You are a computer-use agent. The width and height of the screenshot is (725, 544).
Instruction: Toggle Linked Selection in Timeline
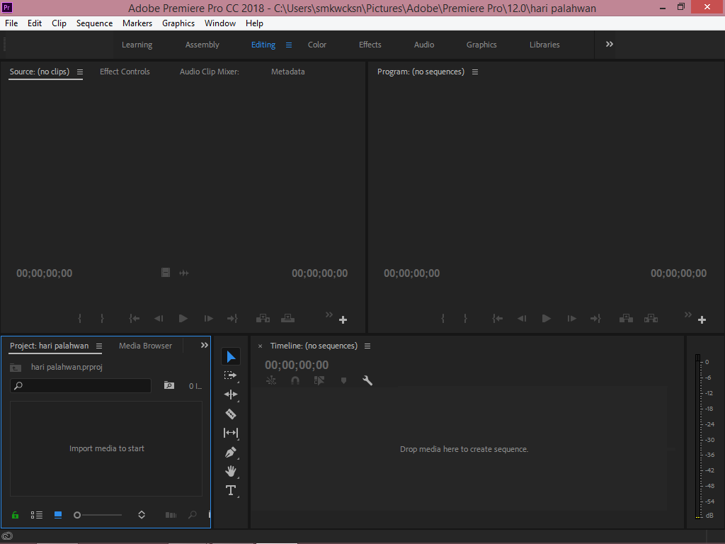(x=319, y=380)
